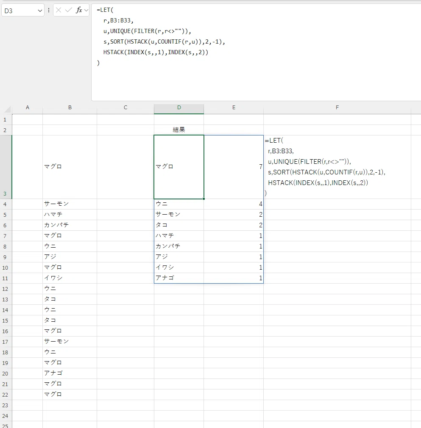Click cell B6 containing カンパチ
The image size is (421, 428).
tap(70, 225)
